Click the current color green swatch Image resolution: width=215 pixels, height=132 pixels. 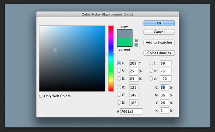[x=124, y=42]
